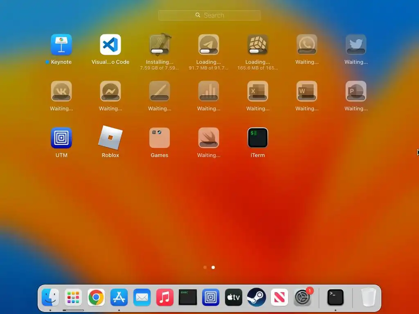Launch Visual Studio Code
419x314 pixels.
pyautogui.click(x=110, y=45)
